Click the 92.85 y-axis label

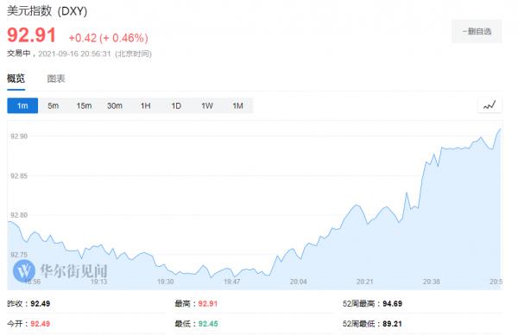[19, 175]
